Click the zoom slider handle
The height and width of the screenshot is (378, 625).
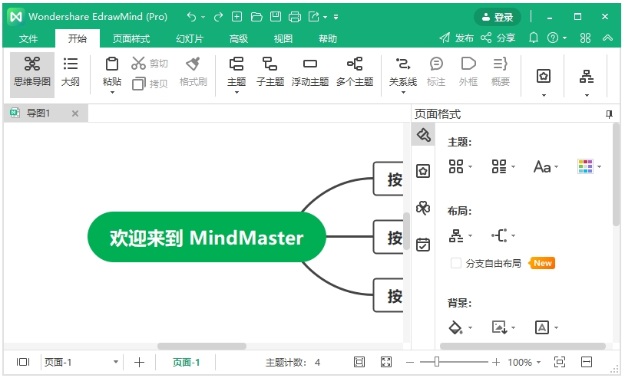click(437, 362)
